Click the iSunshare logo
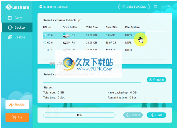The width and height of the screenshot is (177, 128). coord(17,7)
